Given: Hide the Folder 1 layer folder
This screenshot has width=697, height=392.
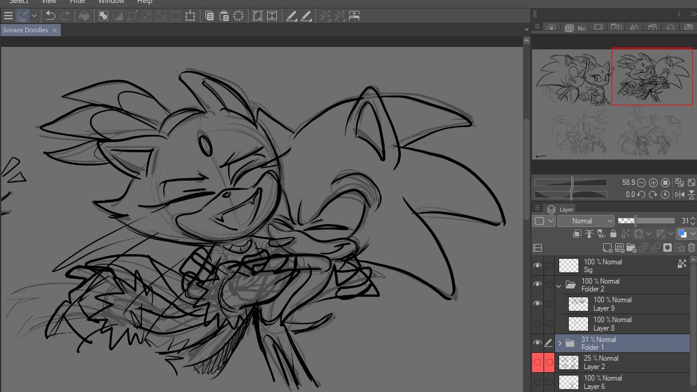Looking at the screenshot, I should pyautogui.click(x=537, y=343).
